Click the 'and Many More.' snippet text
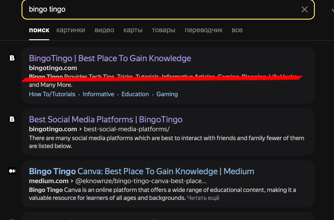 point(51,85)
